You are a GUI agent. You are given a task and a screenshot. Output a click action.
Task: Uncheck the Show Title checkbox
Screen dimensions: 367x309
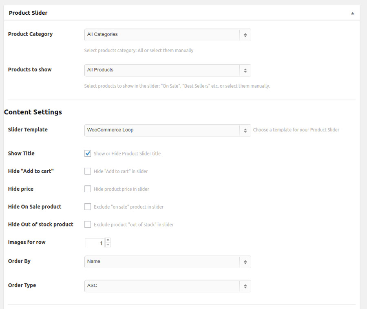[88, 153]
